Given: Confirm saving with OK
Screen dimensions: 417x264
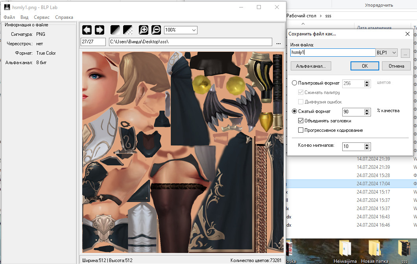Looking at the screenshot, I should (x=365, y=66).
